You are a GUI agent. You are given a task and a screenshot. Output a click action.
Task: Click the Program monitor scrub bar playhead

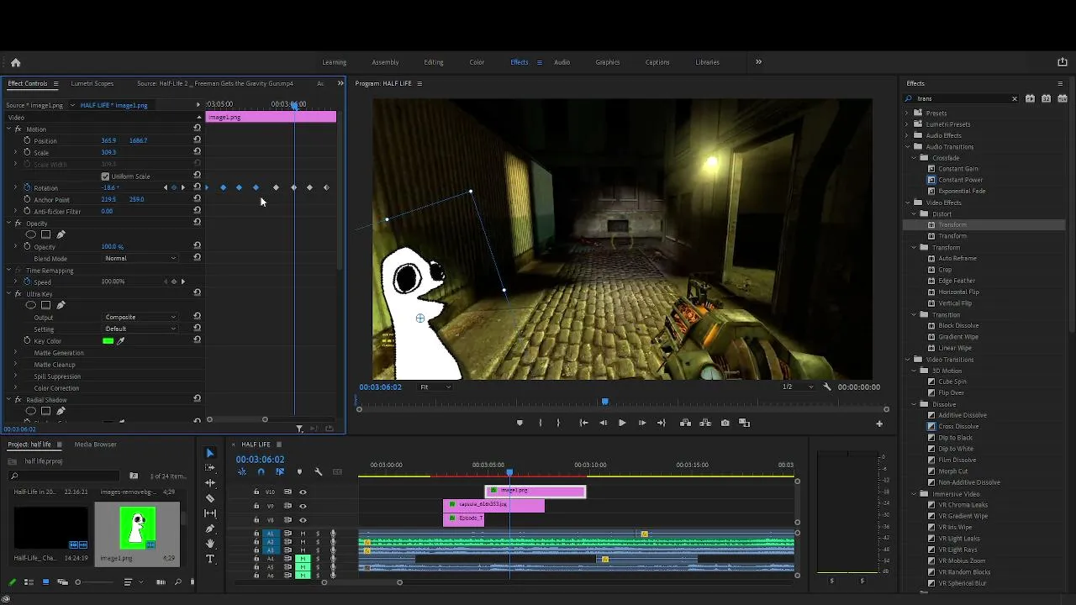coord(604,402)
